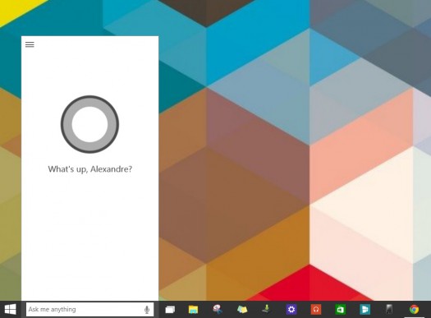This screenshot has width=431, height=318.
Task: Open the green download arrow taskbar app
Action: point(266,309)
